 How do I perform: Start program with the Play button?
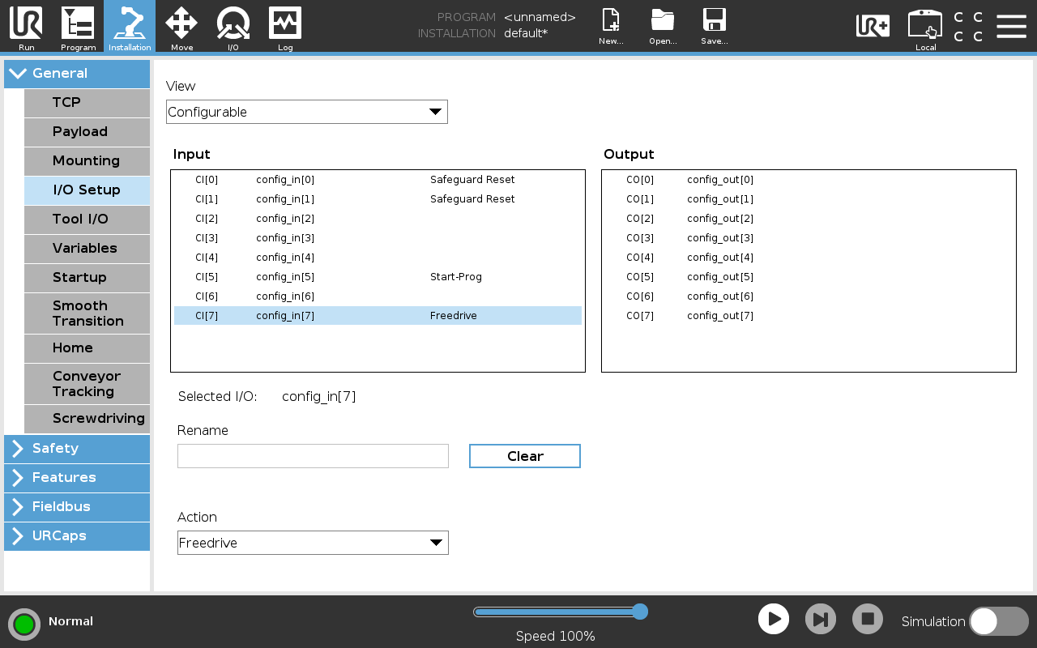coord(774,619)
